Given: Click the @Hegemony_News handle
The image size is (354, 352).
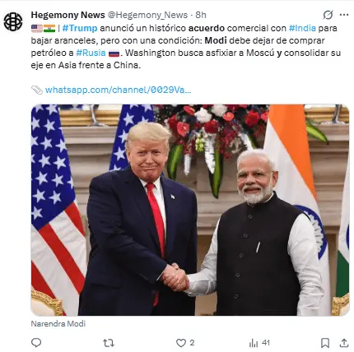Looking at the screenshot, I should coord(147,15).
